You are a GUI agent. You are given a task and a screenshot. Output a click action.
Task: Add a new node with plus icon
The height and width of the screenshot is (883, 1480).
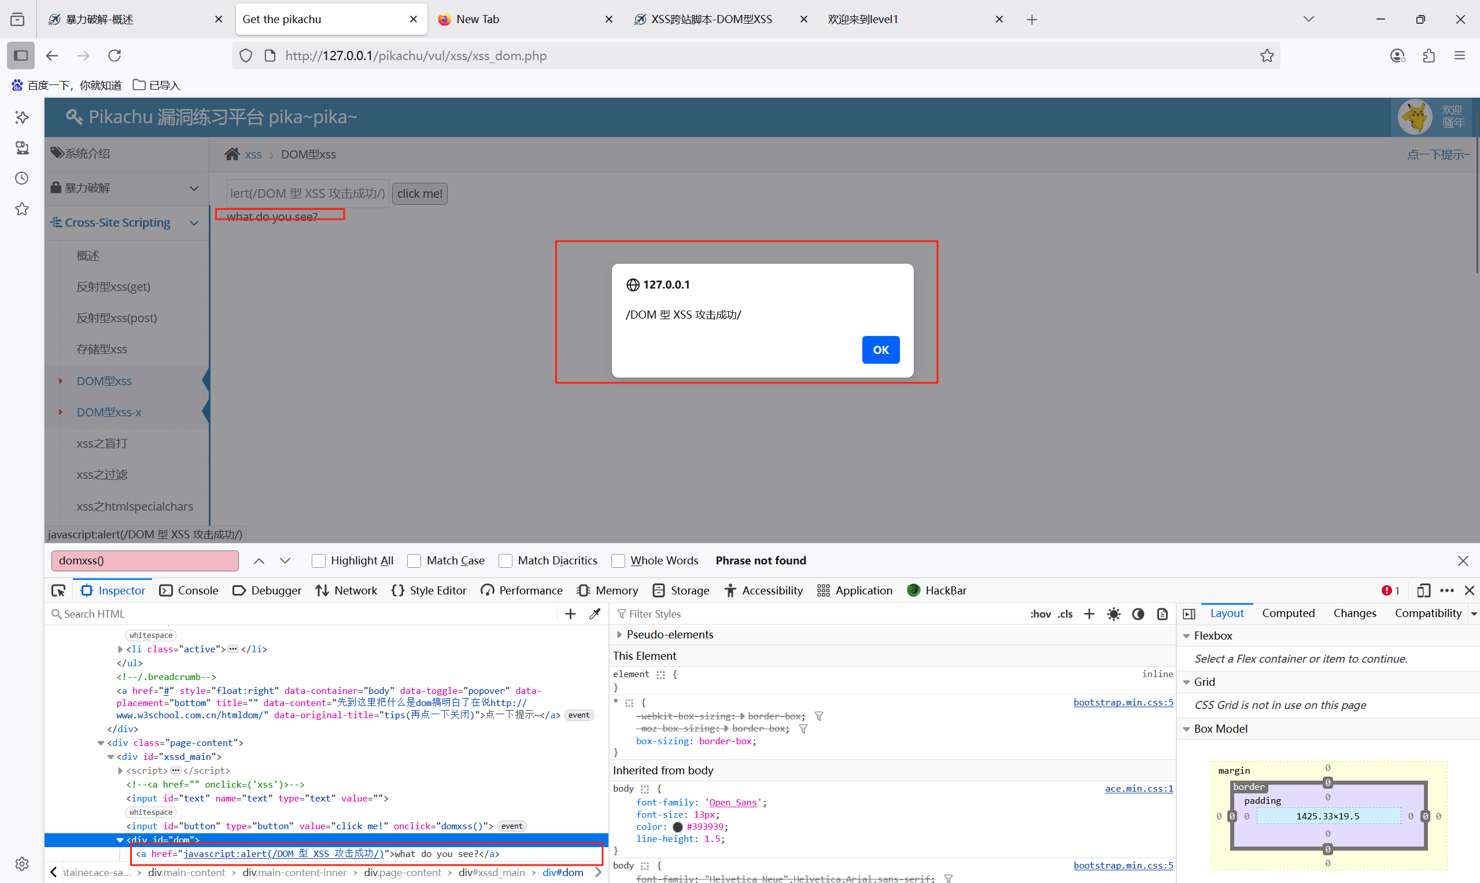pos(570,614)
